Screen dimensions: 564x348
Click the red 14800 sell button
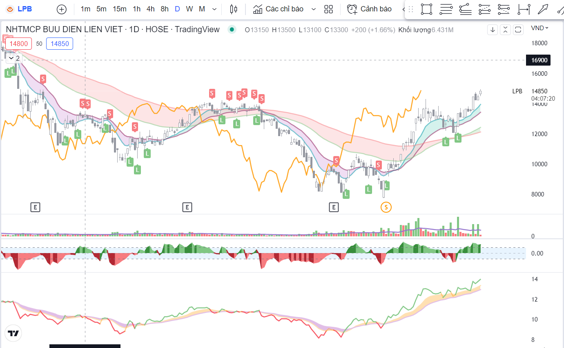click(x=19, y=44)
